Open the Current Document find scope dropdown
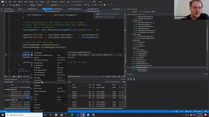 [112, 17]
